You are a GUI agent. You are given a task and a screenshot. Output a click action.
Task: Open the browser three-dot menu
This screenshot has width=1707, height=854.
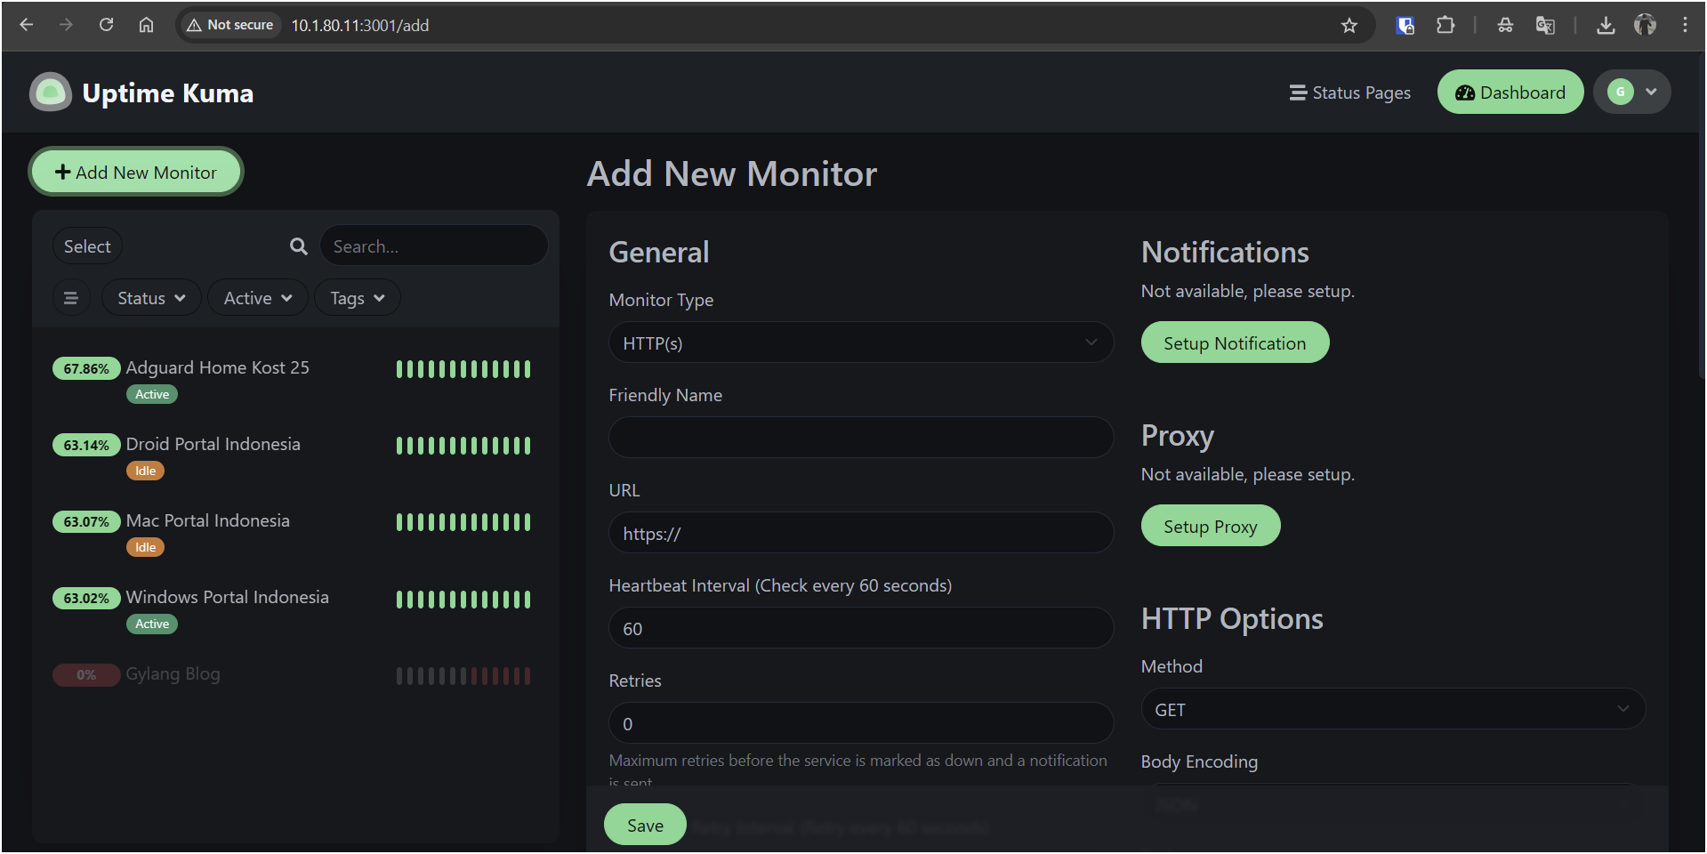[1685, 25]
